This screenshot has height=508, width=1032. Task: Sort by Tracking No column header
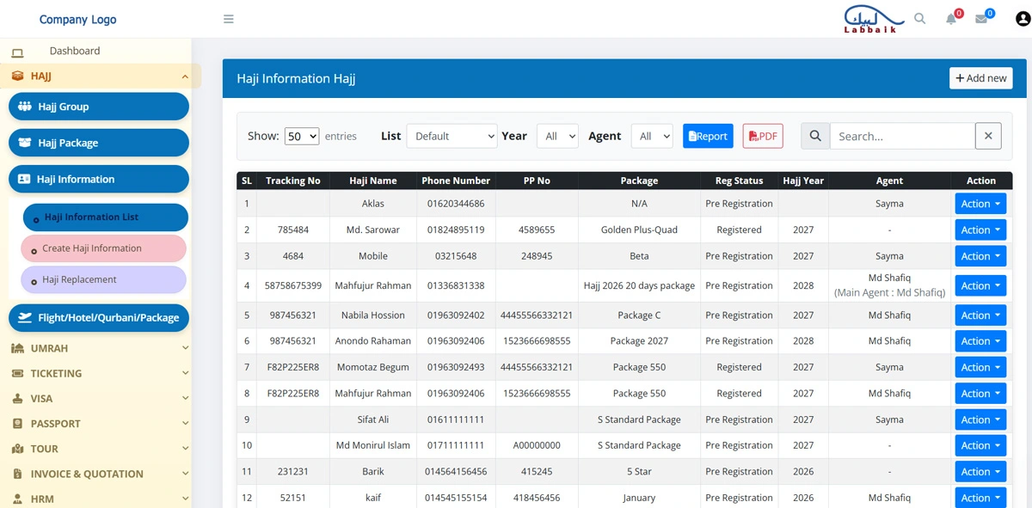pos(293,181)
